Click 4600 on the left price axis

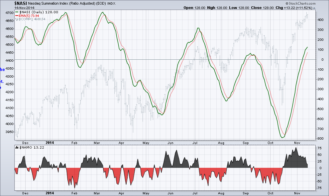9,29
